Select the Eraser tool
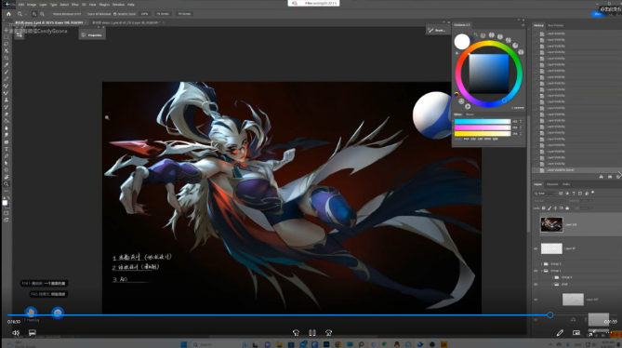 pyautogui.click(x=6, y=114)
